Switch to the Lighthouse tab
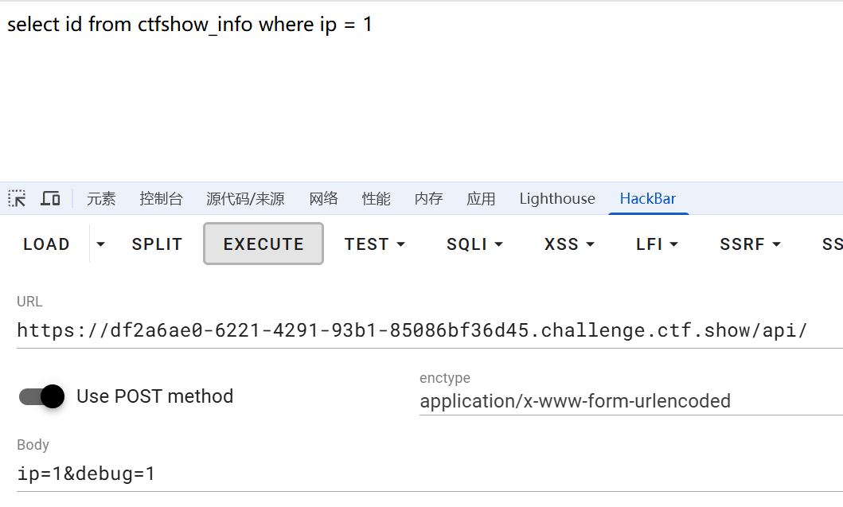843x507 pixels. (x=557, y=199)
